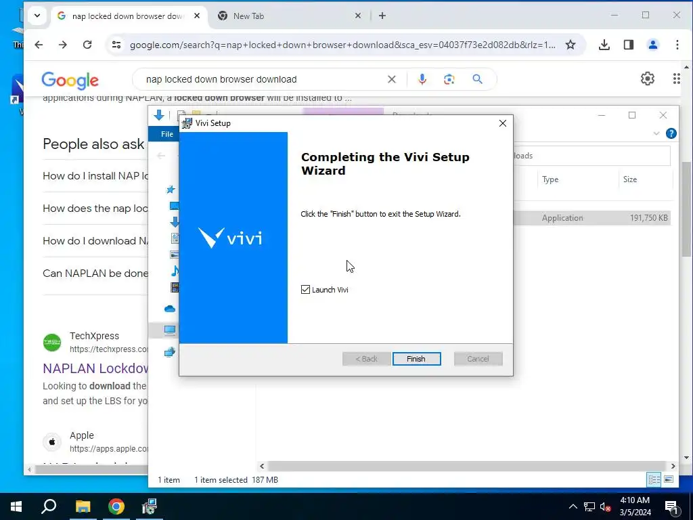Image resolution: width=693 pixels, height=520 pixels.
Task: Bookmark this page with star icon
Action: click(x=571, y=45)
